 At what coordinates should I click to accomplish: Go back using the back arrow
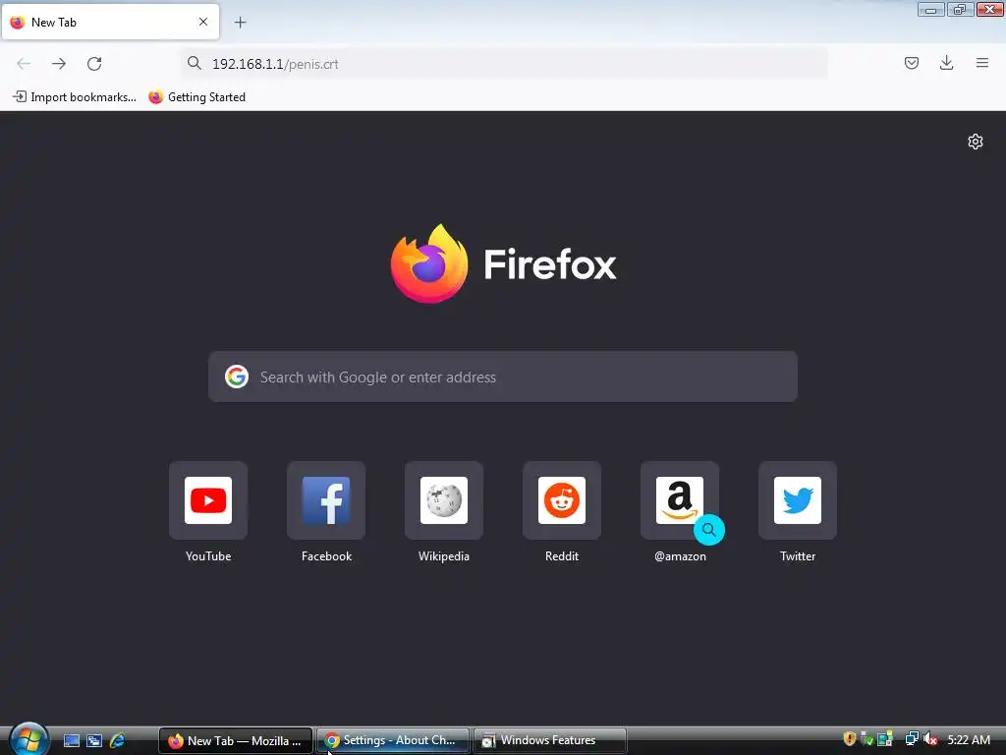pyautogui.click(x=24, y=64)
